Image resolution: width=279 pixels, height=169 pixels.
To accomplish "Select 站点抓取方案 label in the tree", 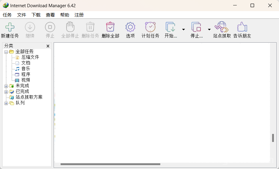I will [29, 97].
